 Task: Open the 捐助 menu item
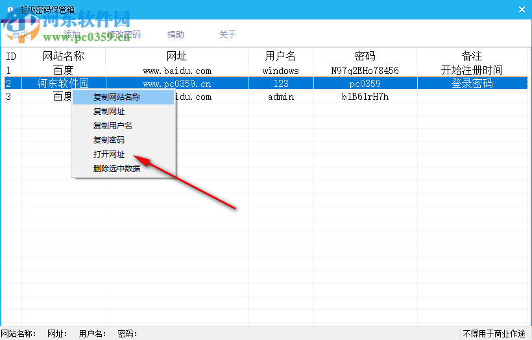(176, 34)
